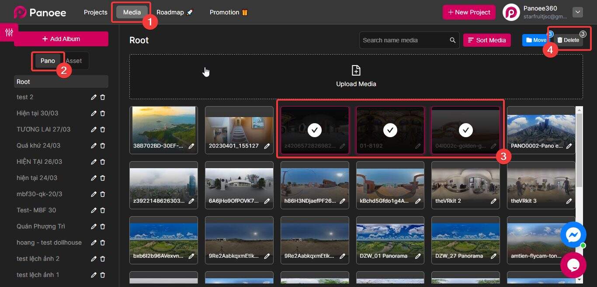597x287 pixels.
Task: Uncheck the 04l002c-golden panorama
Action: pyautogui.click(x=466, y=130)
